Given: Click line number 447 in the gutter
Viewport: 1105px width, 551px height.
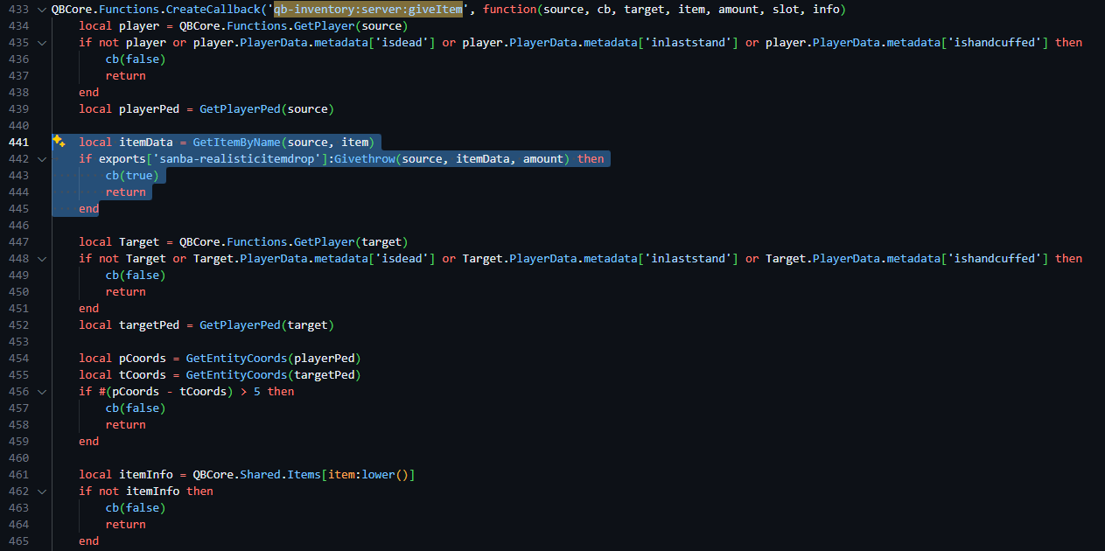Looking at the screenshot, I should [x=17, y=242].
